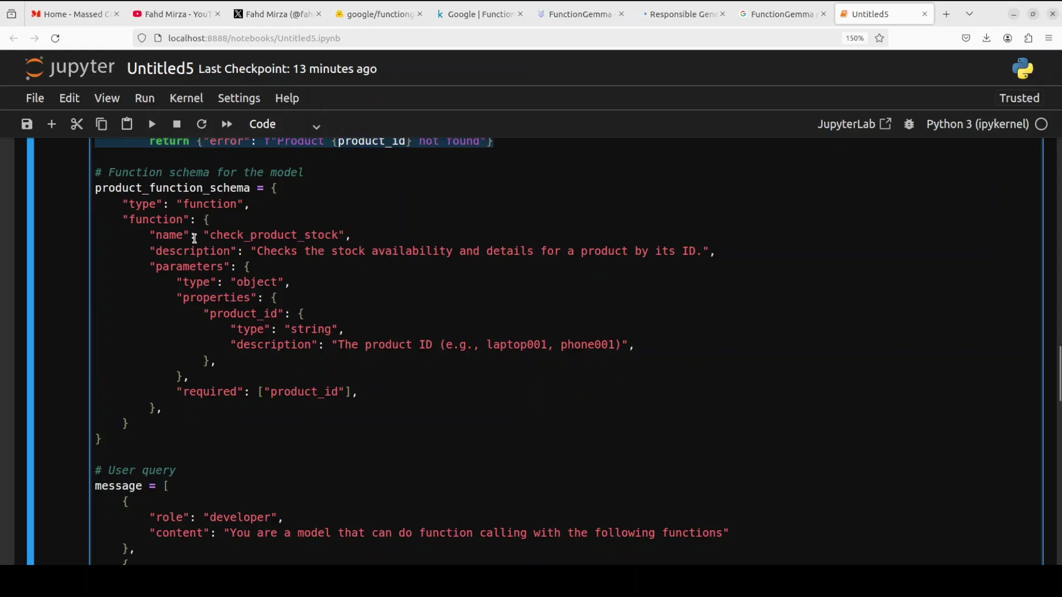Toggle tracking protection shield in address bar
The image size is (1062, 597).
(x=142, y=38)
